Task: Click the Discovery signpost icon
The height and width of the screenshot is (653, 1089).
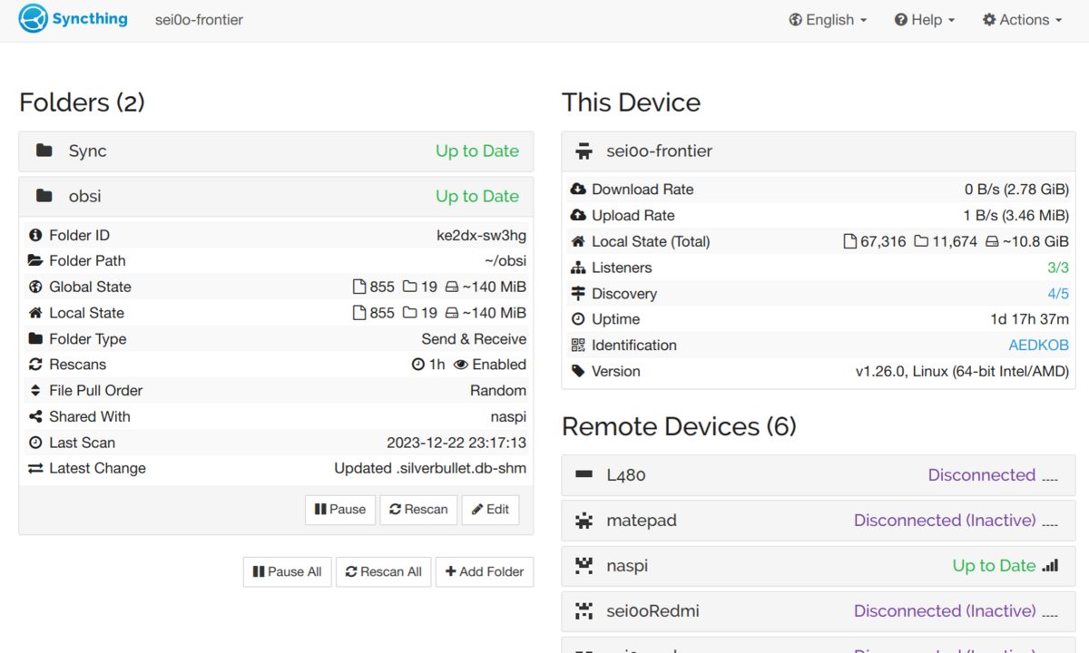Action: click(x=578, y=294)
